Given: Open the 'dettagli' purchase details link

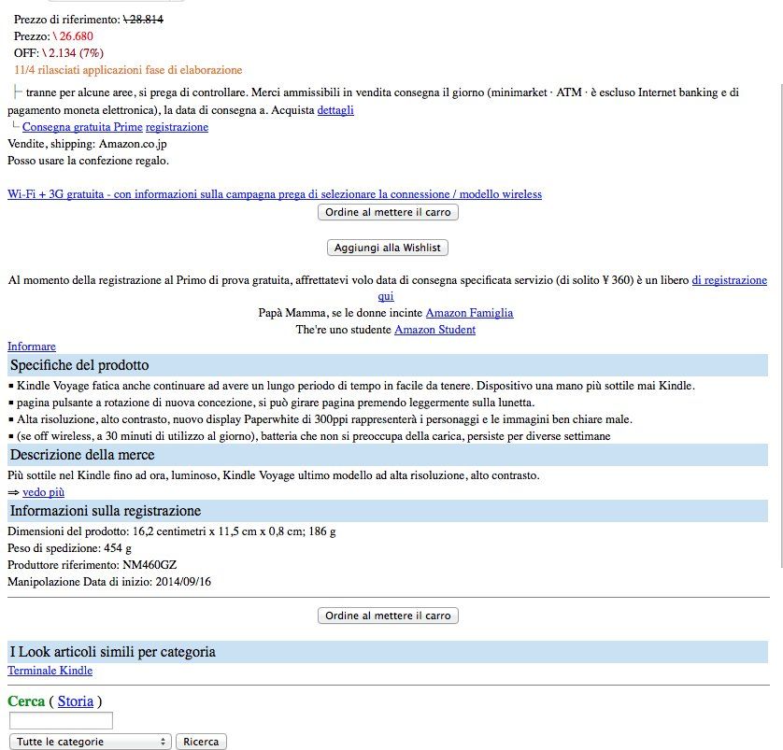Looking at the screenshot, I should coord(335,110).
